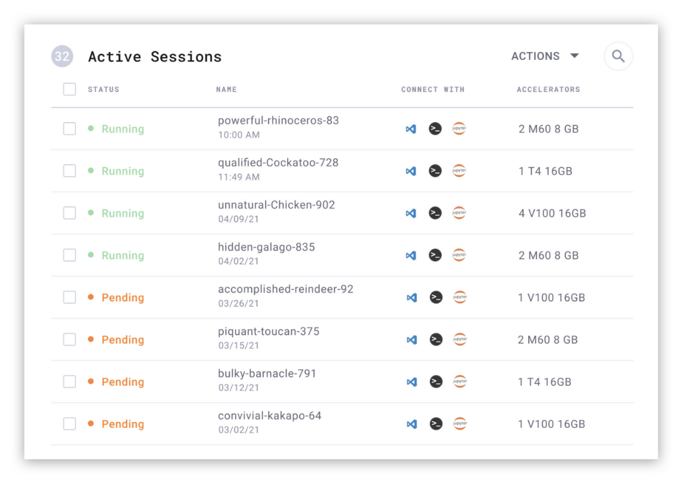This screenshot has width=684, height=486.
Task: Select the powerful-rhinoceros-83 checkbox
Action: [70, 129]
